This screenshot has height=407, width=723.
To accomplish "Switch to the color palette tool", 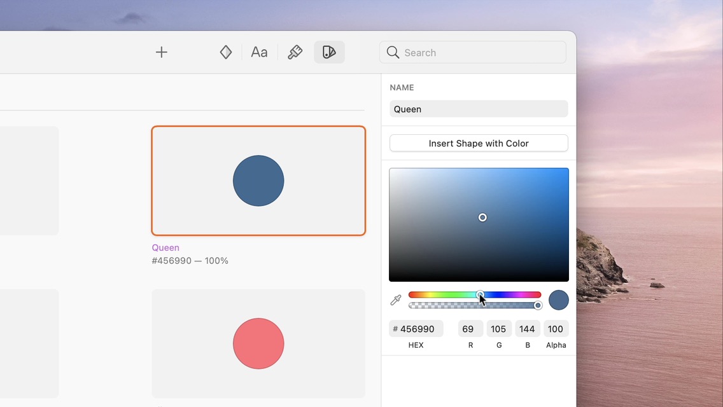I will coord(328,52).
